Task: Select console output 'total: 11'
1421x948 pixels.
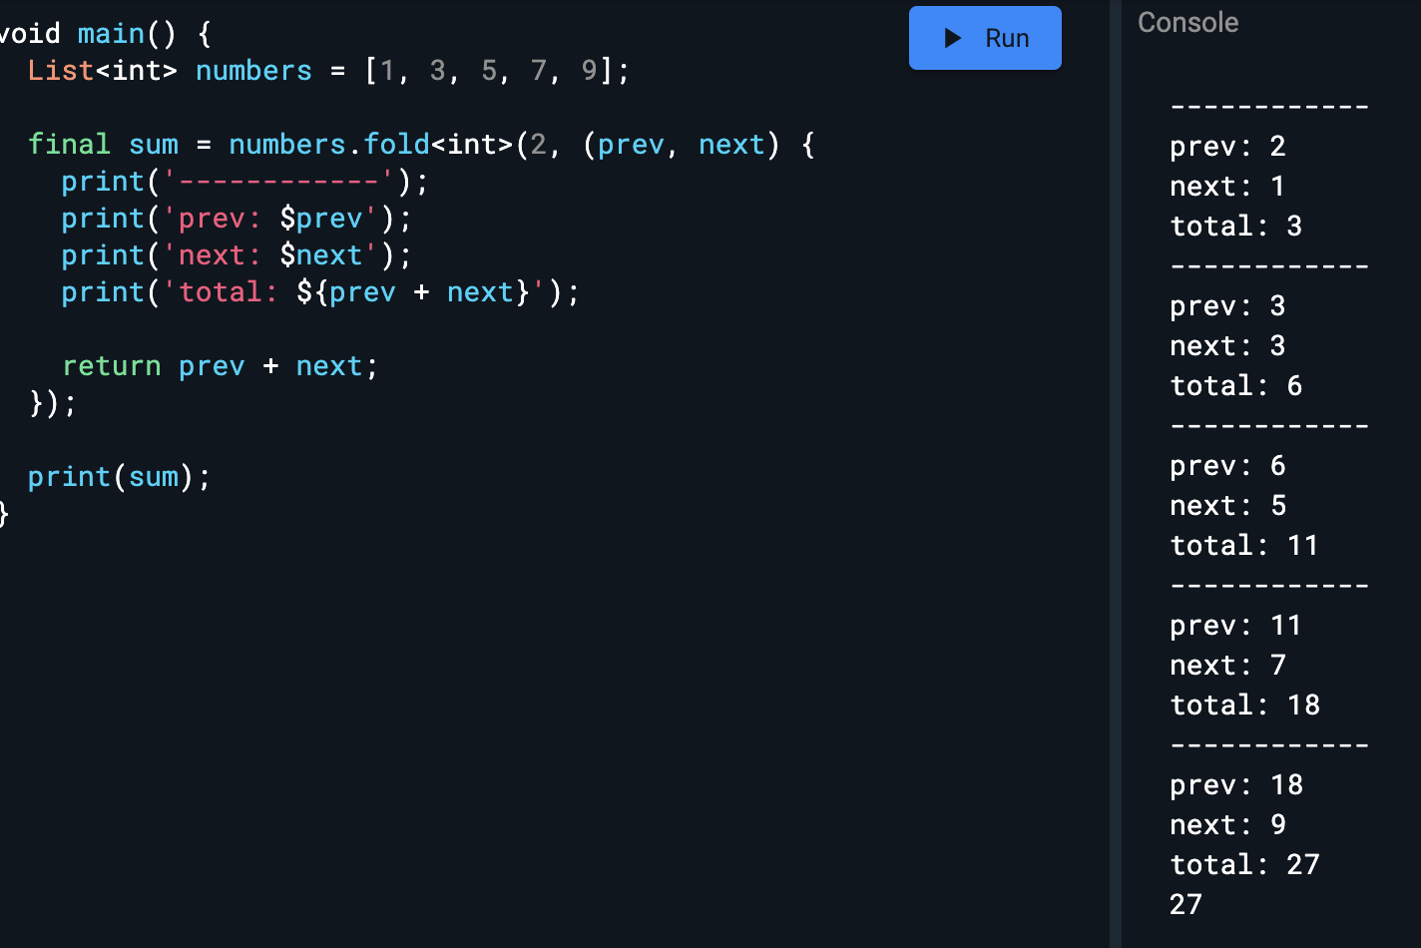Action: 1244,546
